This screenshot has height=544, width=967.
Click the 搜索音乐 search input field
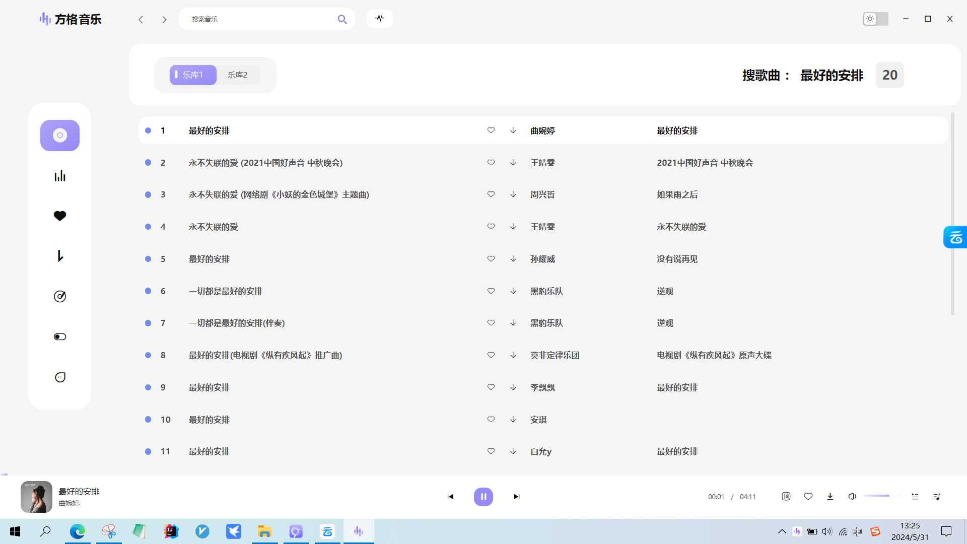click(x=257, y=19)
